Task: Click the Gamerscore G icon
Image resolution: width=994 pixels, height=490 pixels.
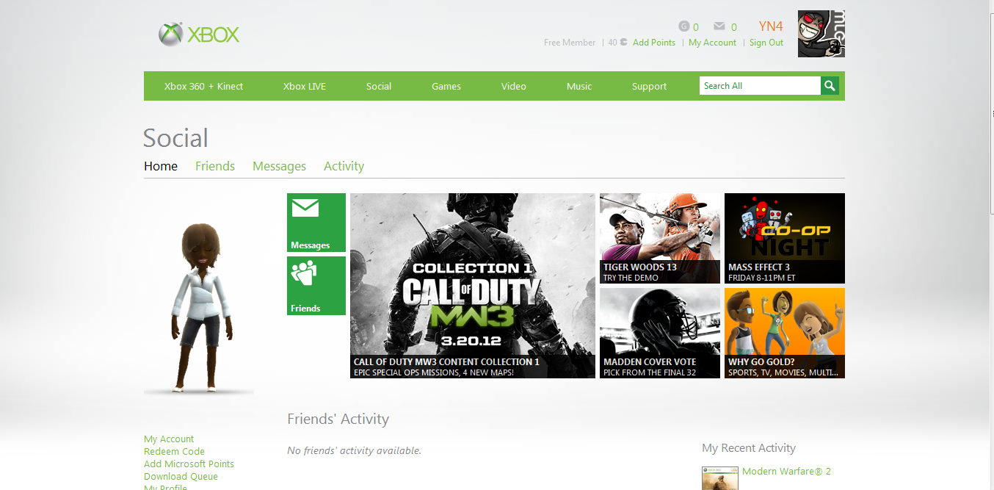Action: point(684,26)
